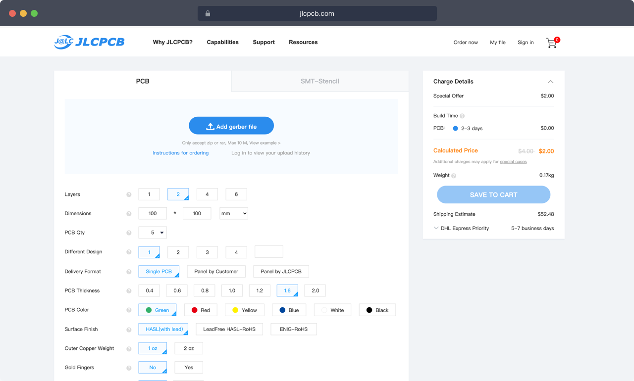Switch to the PCB tab
Viewport: 634px width, 381px height.
tap(143, 81)
